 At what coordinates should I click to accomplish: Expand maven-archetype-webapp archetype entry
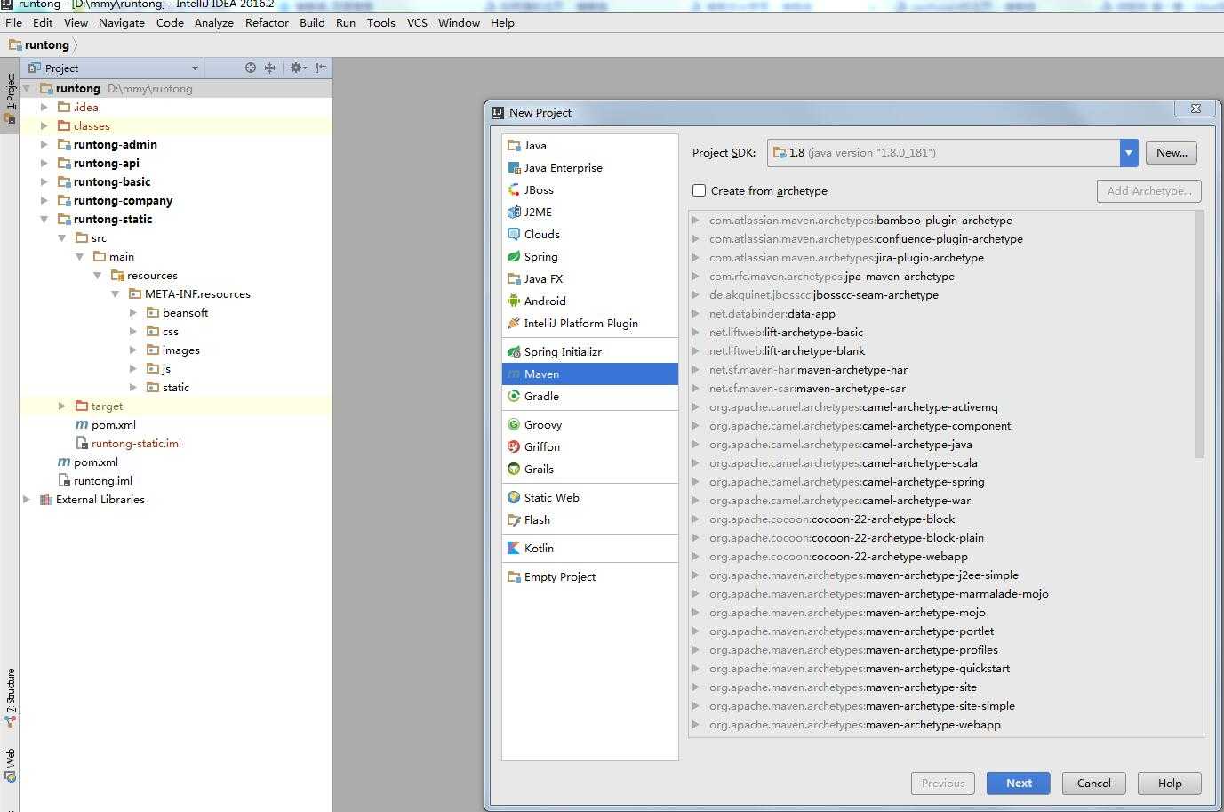coord(696,724)
